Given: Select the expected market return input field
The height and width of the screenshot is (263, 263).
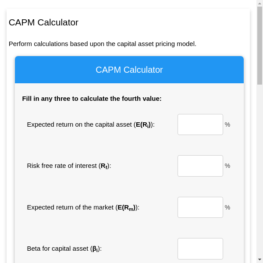Looking at the screenshot, I should pos(200,207).
